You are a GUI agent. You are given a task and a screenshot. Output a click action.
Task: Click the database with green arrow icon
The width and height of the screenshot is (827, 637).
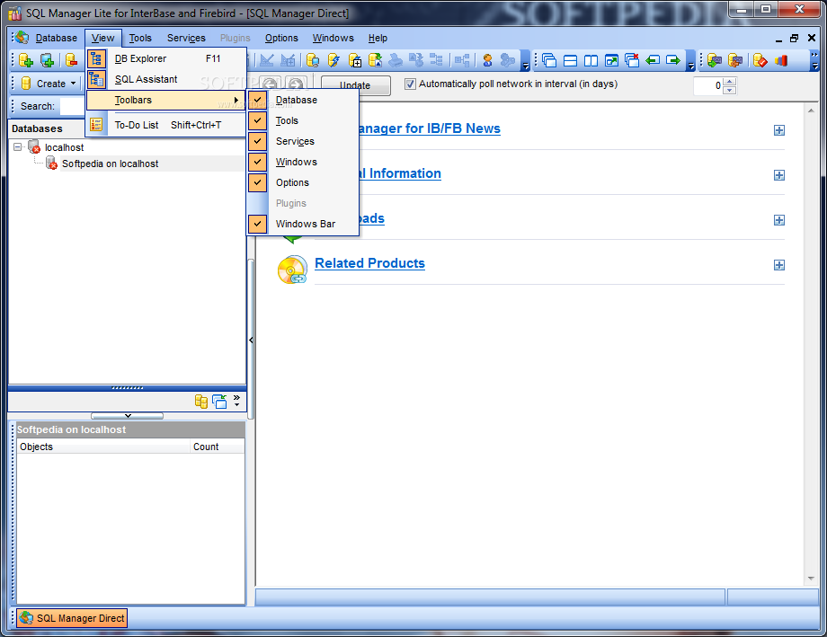(375, 60)
